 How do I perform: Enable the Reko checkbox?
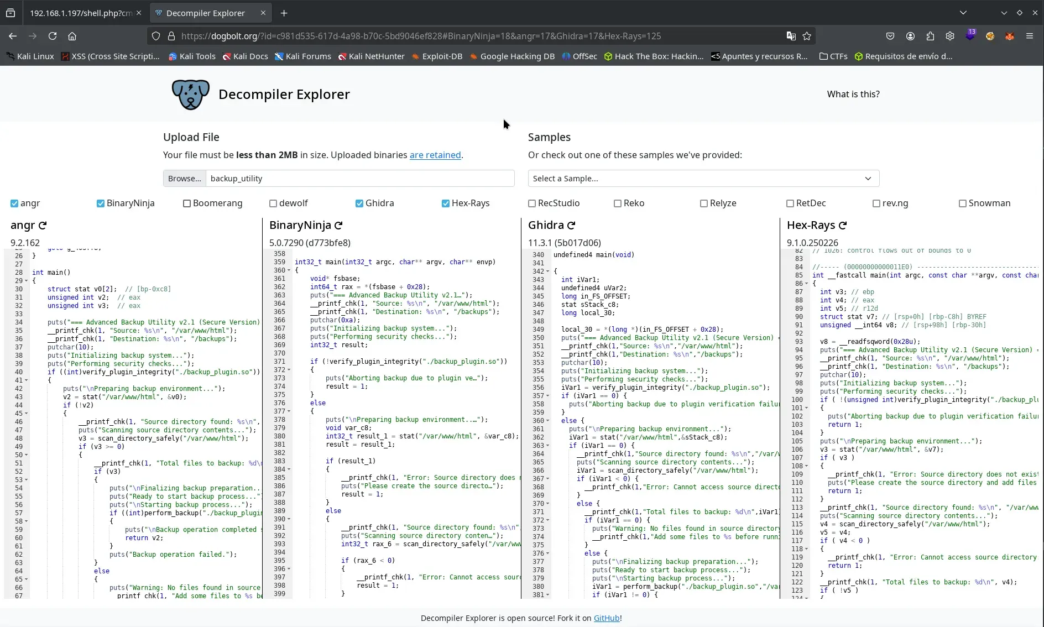point(618,203)
